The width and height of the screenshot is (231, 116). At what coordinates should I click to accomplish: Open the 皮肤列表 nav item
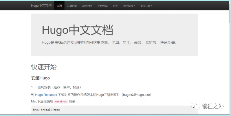(87, 6)
